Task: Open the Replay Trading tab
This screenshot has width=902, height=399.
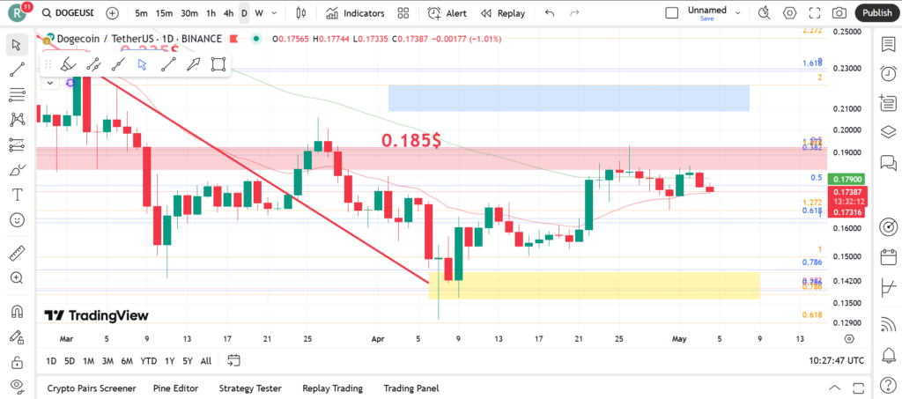Action: [x=332, y=388]
